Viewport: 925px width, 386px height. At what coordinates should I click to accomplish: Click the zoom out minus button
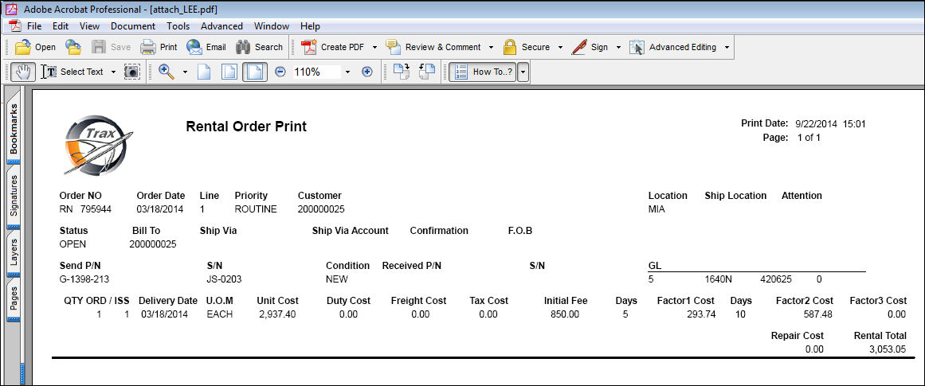pyautogui.click(x=280, y=72)
